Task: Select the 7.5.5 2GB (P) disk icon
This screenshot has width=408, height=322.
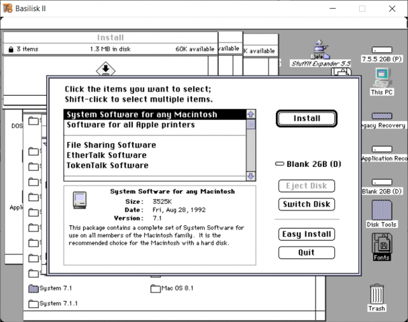Action: [x=381, y=50]
